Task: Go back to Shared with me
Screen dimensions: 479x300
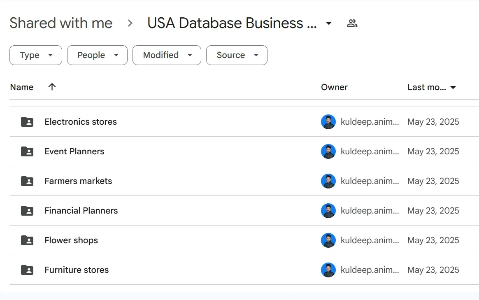Action: 61,23
